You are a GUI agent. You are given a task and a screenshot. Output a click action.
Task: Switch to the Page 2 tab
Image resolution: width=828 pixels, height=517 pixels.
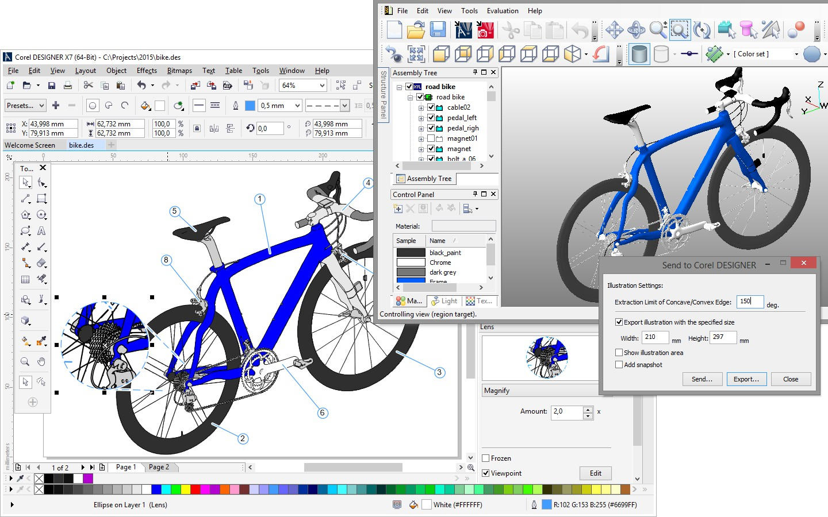159,467
